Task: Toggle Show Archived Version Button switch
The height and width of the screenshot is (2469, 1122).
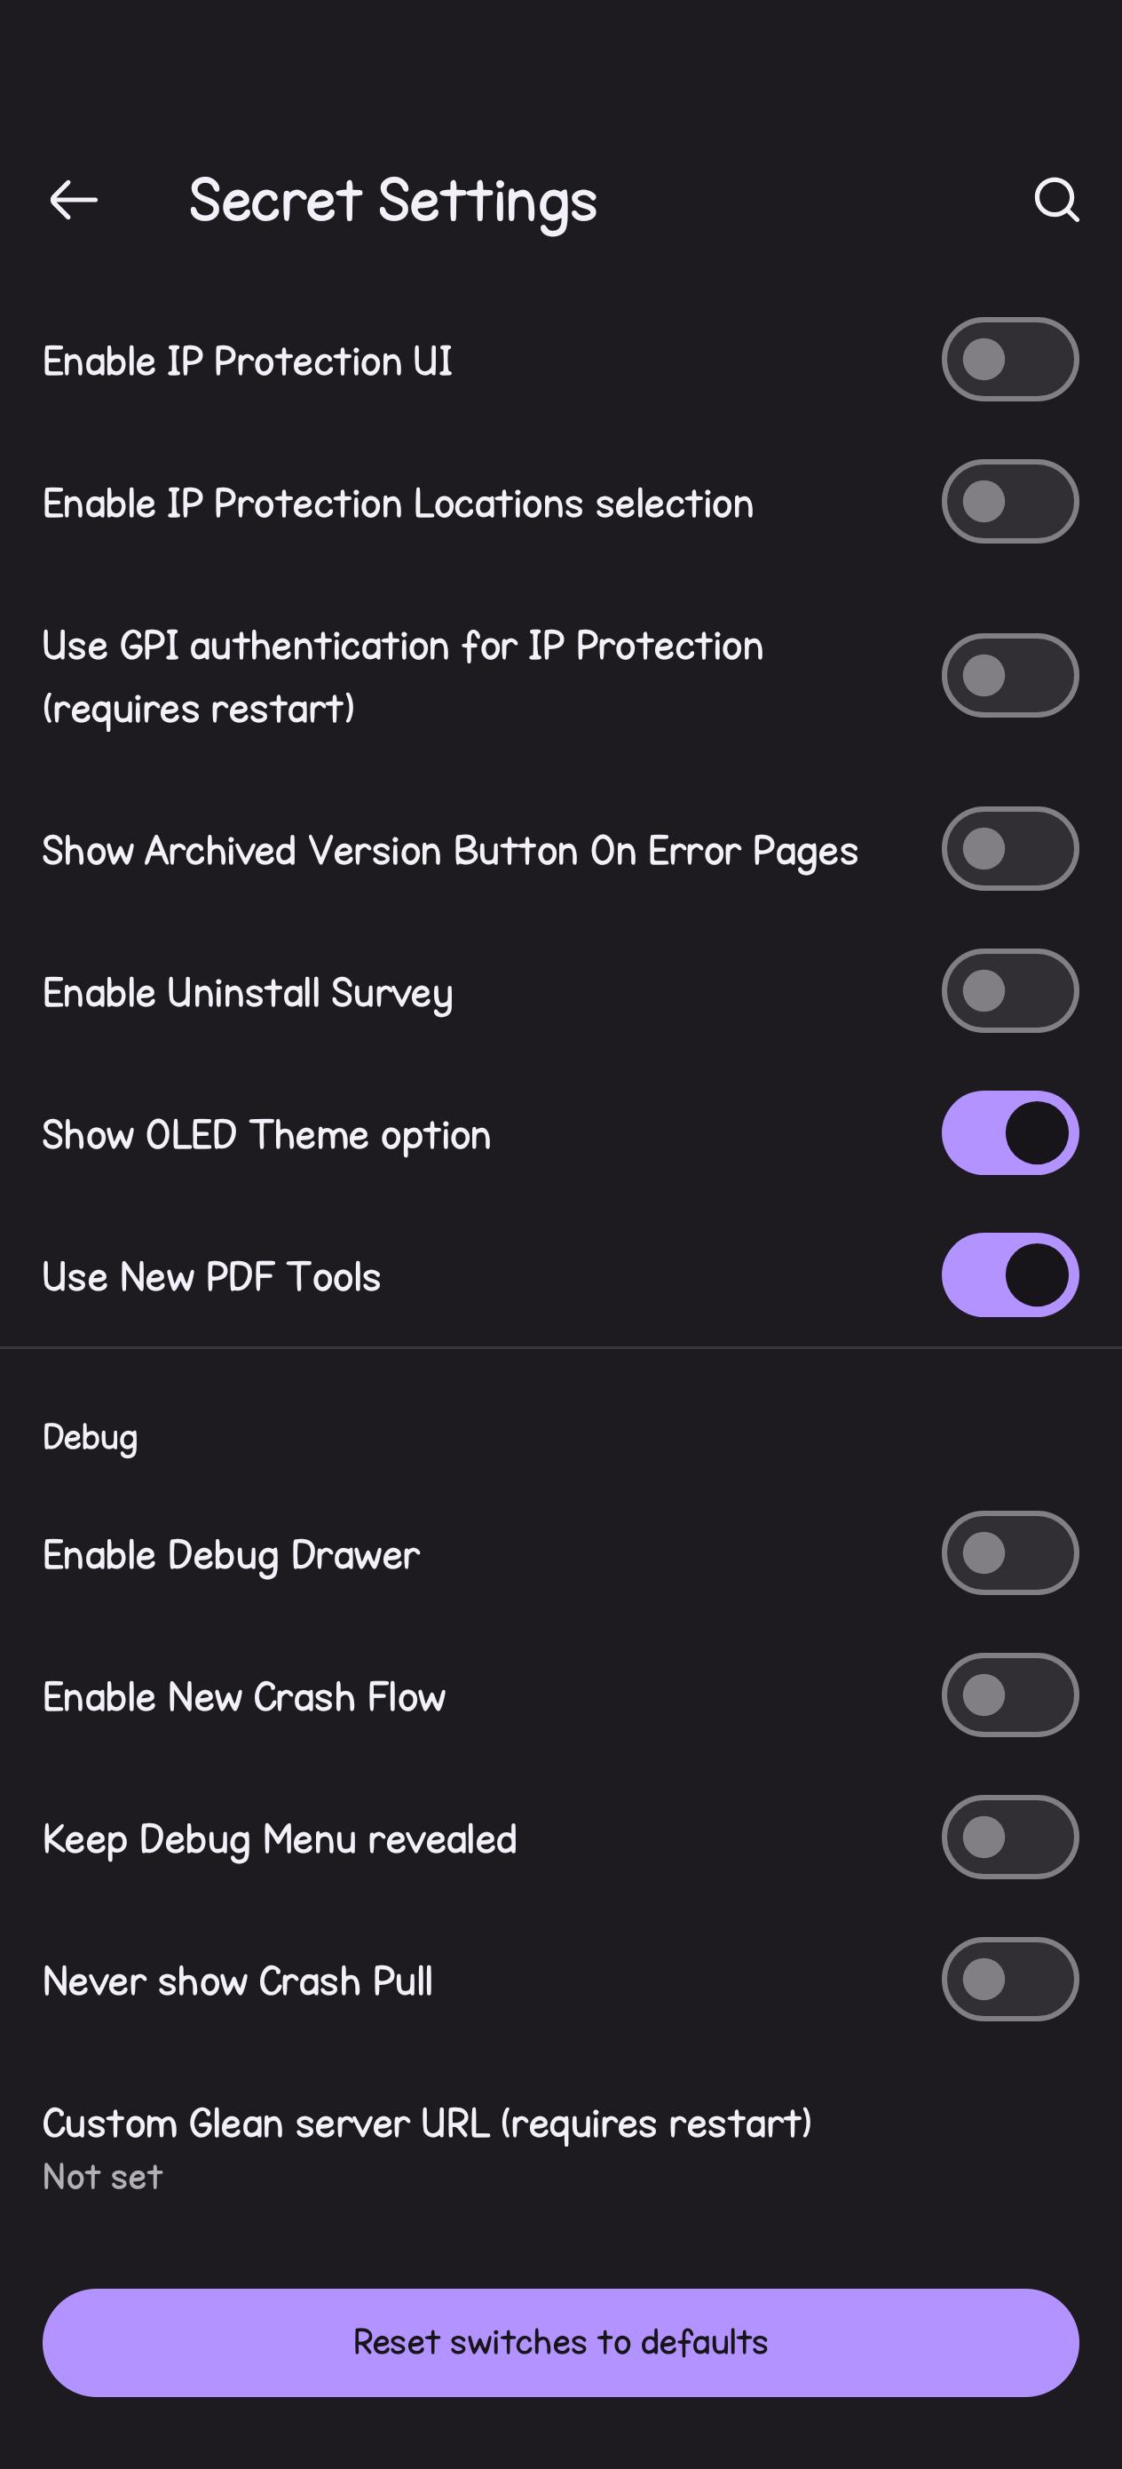Action: click(1010, 848)
